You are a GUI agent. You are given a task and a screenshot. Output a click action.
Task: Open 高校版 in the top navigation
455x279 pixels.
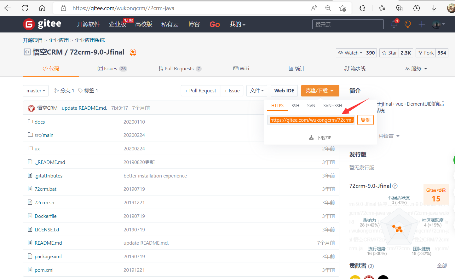[144, 24]
